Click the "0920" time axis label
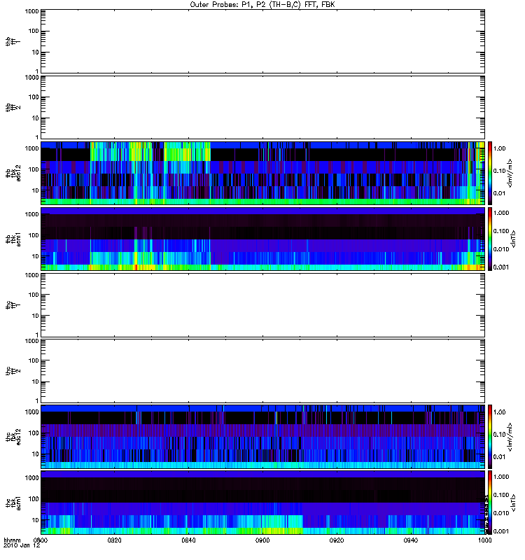 click(x=337, y=540)
